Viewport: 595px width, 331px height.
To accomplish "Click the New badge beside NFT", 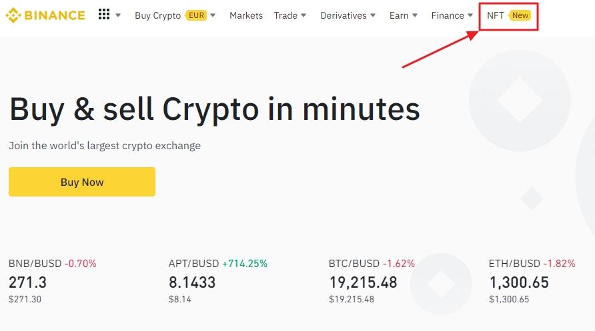I will click(x=520, y=15).
